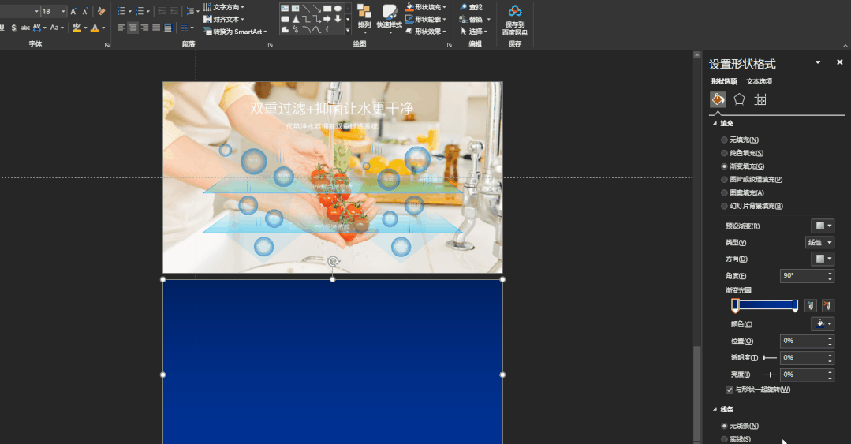This screenshot has width=851, height=444.
Task: Open the 预设渐变 preset gradient dropdown
Action: (823, 226)
